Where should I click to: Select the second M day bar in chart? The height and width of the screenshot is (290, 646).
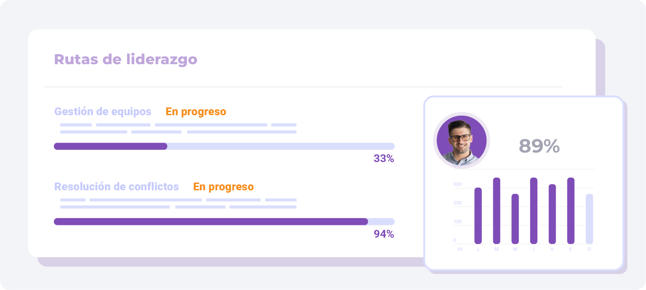tap(515, 219)
